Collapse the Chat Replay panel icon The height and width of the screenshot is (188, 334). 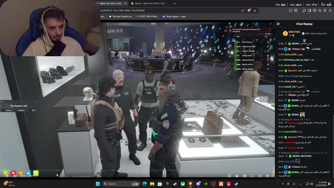pos(278,24)
